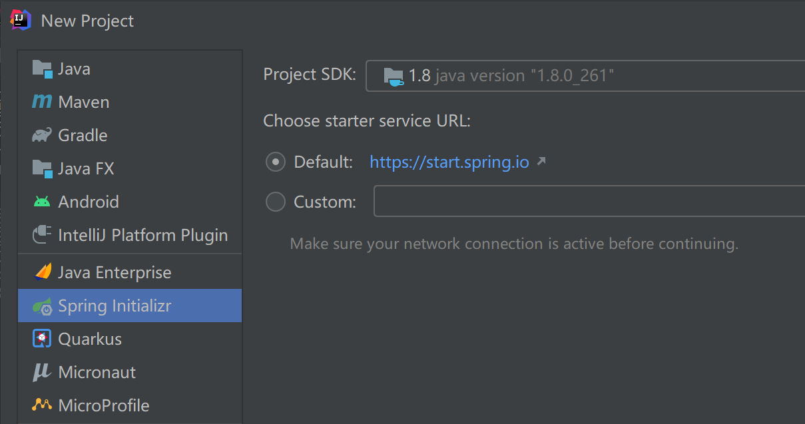Click the Micronaut mu icon
Image resolution: width=805 pixels, height=424 pixels.
(x=42, y=373)
